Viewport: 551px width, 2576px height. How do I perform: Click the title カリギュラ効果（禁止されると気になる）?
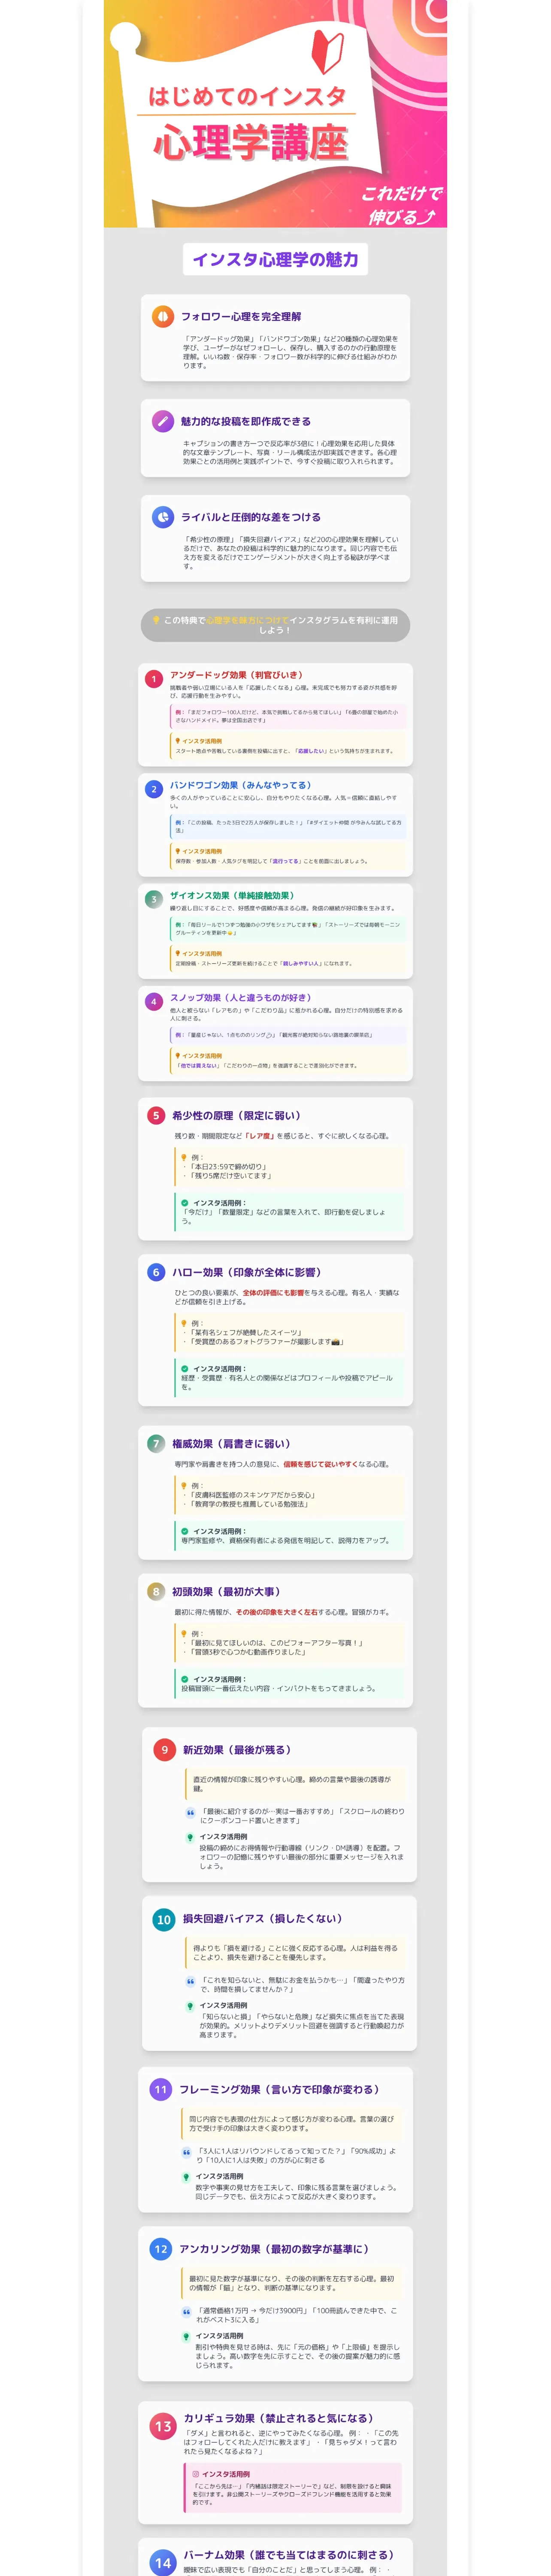(278, 2418)
